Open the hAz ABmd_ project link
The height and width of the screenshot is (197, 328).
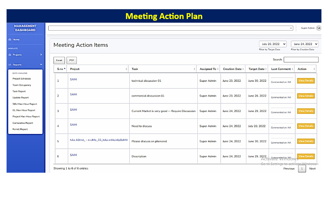(x=99, y=140)
